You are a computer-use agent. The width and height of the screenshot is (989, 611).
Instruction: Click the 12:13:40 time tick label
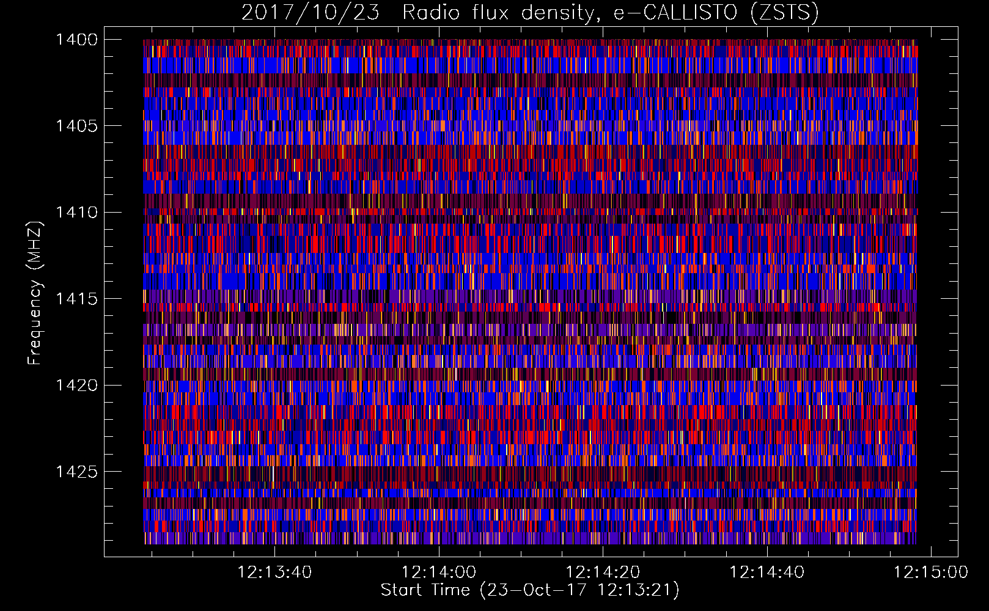click(274, 573)
